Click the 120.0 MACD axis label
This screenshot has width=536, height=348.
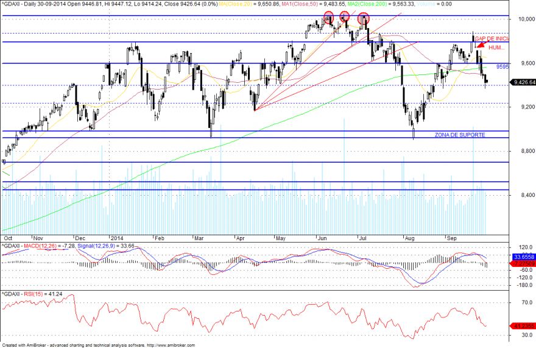pos(526,247)
